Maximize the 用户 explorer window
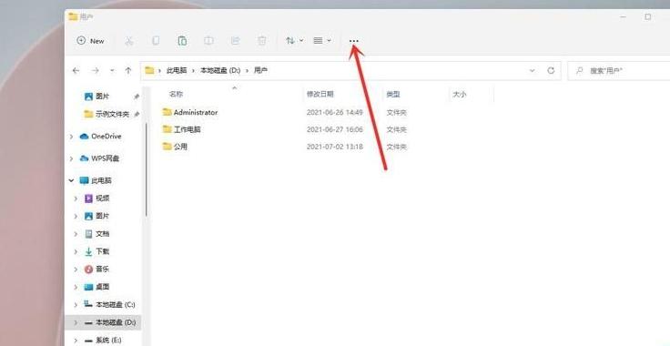Image resolution: width=670 pixels, height=346 pixels. (648, 17)
